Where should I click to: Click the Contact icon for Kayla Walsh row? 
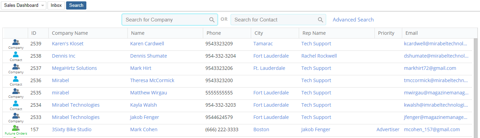[x=16, y=104]
